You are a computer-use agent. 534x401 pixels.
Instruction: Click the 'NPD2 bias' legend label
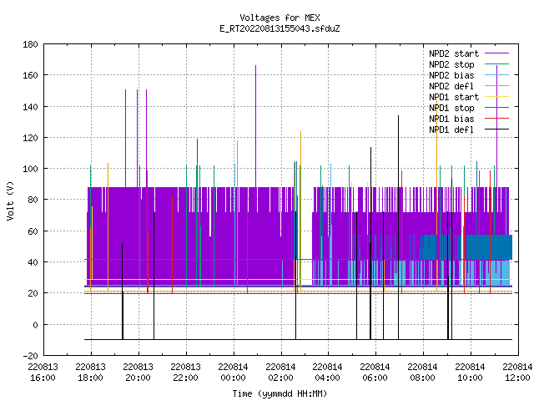coord(451,75)
